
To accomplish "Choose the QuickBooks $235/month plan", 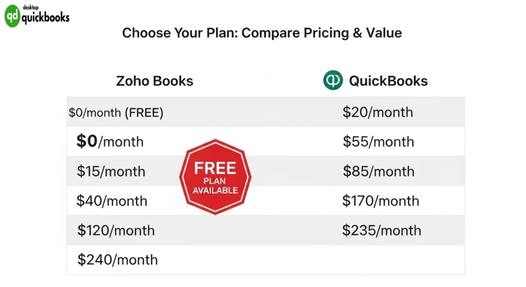I will click(381, 230).
